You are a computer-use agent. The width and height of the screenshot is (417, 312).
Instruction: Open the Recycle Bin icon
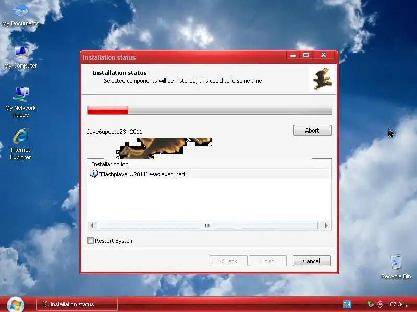[x=396, y=267]
